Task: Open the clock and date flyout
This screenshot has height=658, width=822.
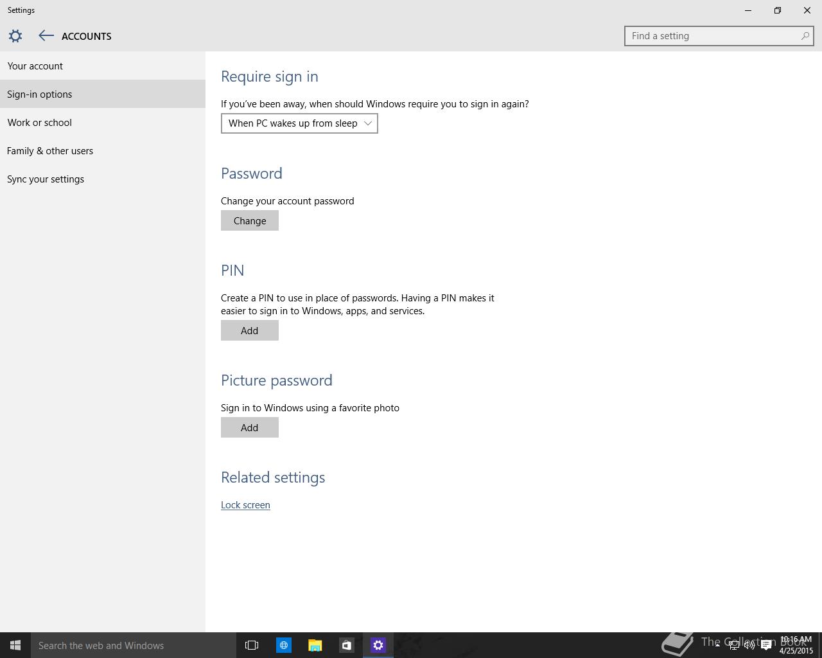Action: point(796,645)
